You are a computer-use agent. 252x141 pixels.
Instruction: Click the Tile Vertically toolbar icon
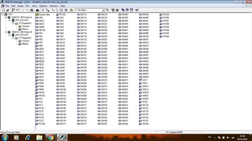[x=131, y=10]
